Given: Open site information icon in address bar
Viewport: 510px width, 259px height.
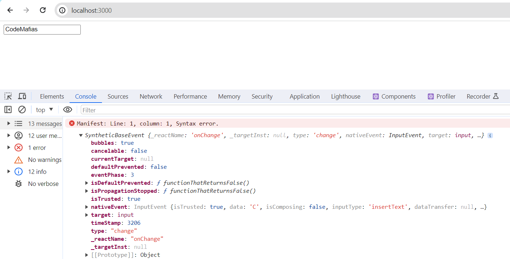Looking at the screenshot, I should (x=62, y=11).
